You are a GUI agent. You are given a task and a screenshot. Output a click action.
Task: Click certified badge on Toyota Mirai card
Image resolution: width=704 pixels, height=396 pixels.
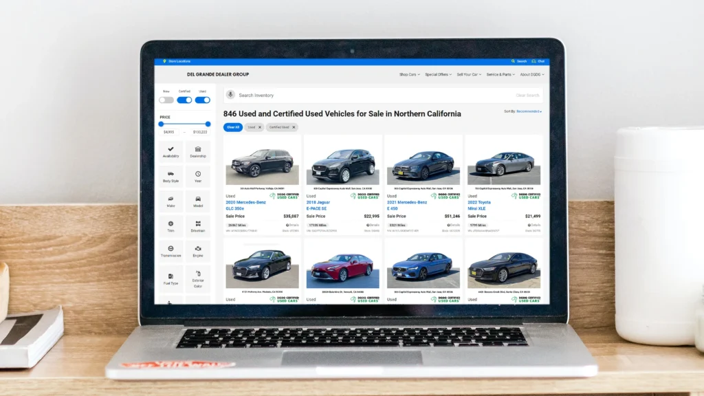[526, 196]
